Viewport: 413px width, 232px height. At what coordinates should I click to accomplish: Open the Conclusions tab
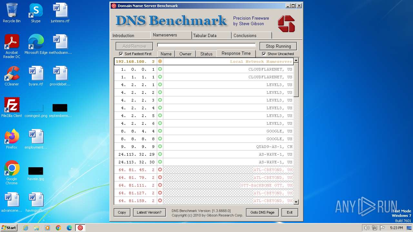coord(251,35)
